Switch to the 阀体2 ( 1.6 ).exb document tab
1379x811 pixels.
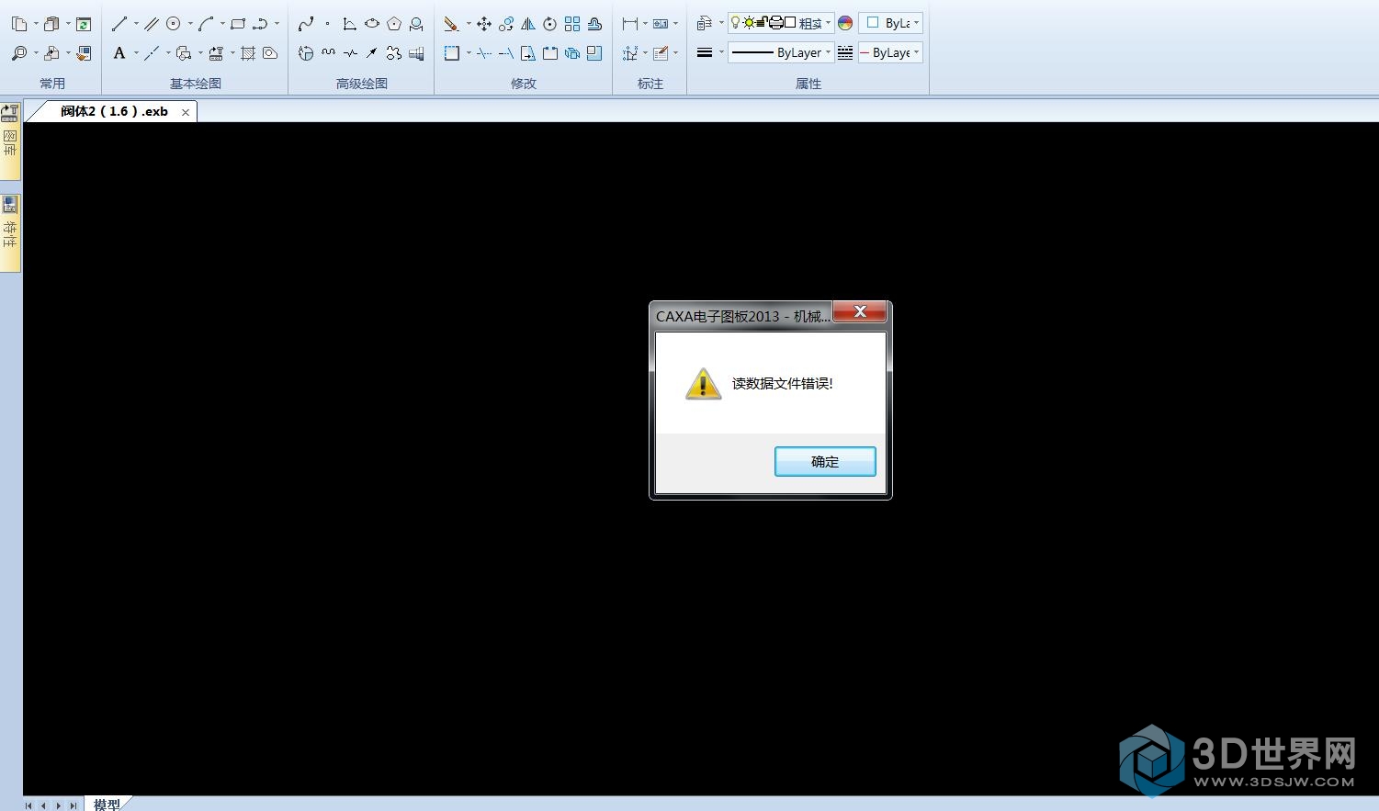pos(114,111)
